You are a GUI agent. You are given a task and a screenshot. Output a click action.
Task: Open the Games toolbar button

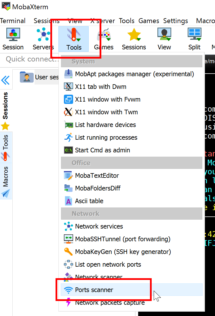pos(104,39)
